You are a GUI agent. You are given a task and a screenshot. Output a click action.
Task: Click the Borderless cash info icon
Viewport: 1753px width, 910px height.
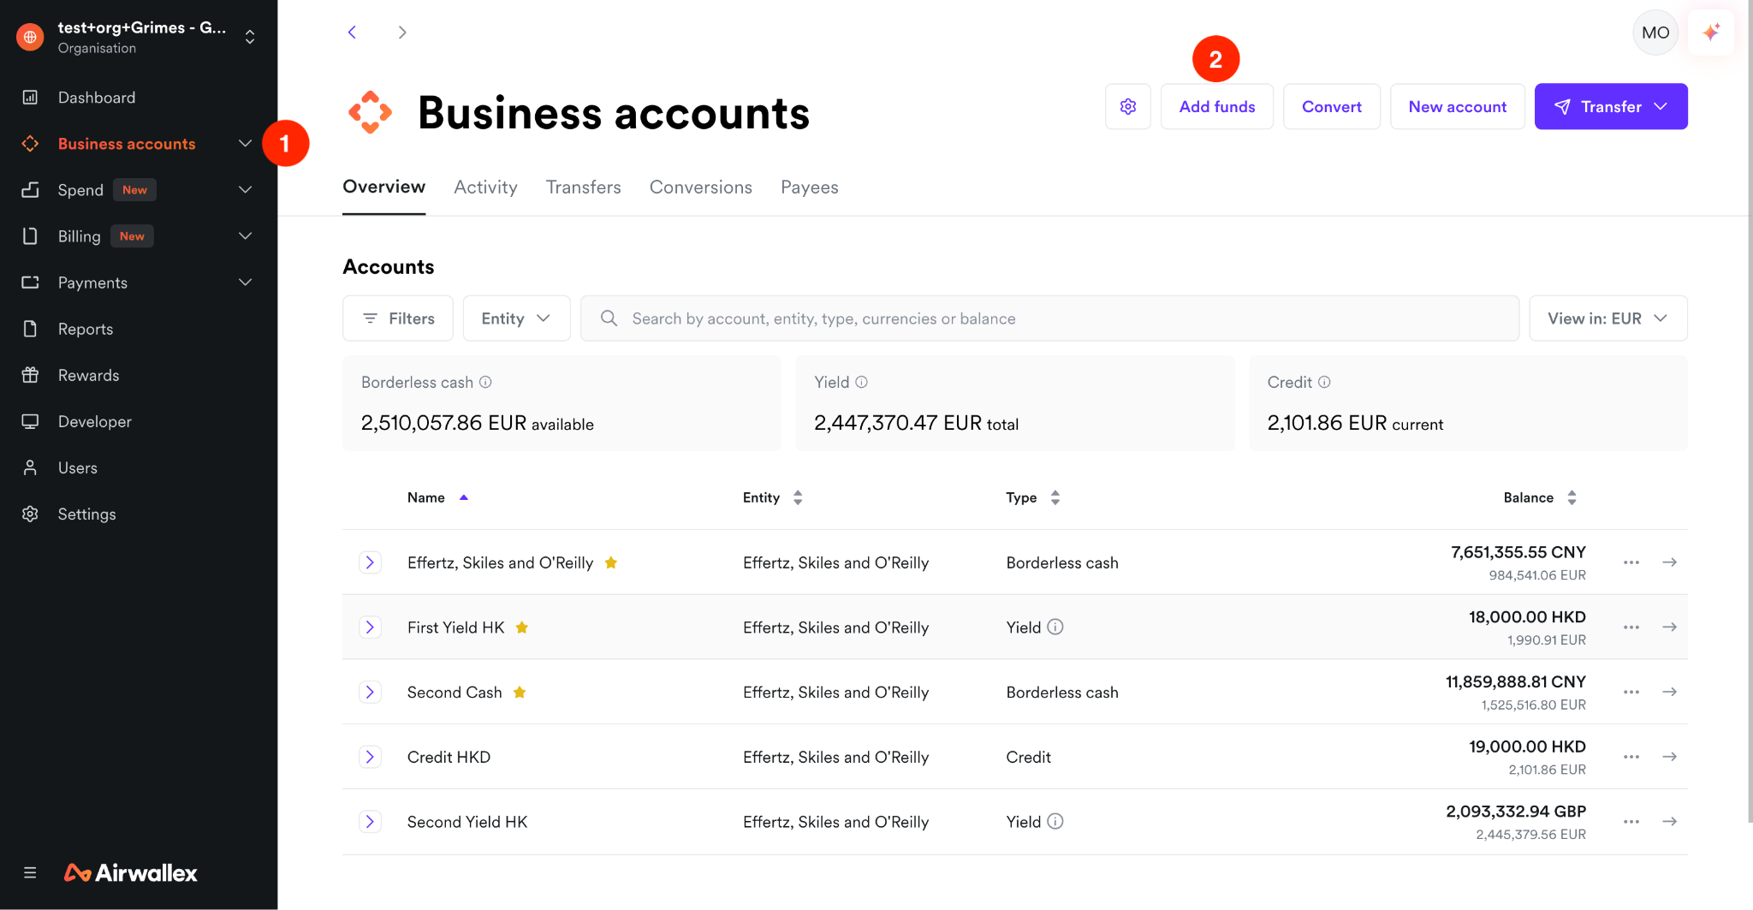(485, 382)
